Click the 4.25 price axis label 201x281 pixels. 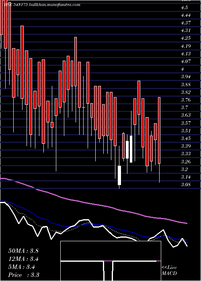click(186, 39)
